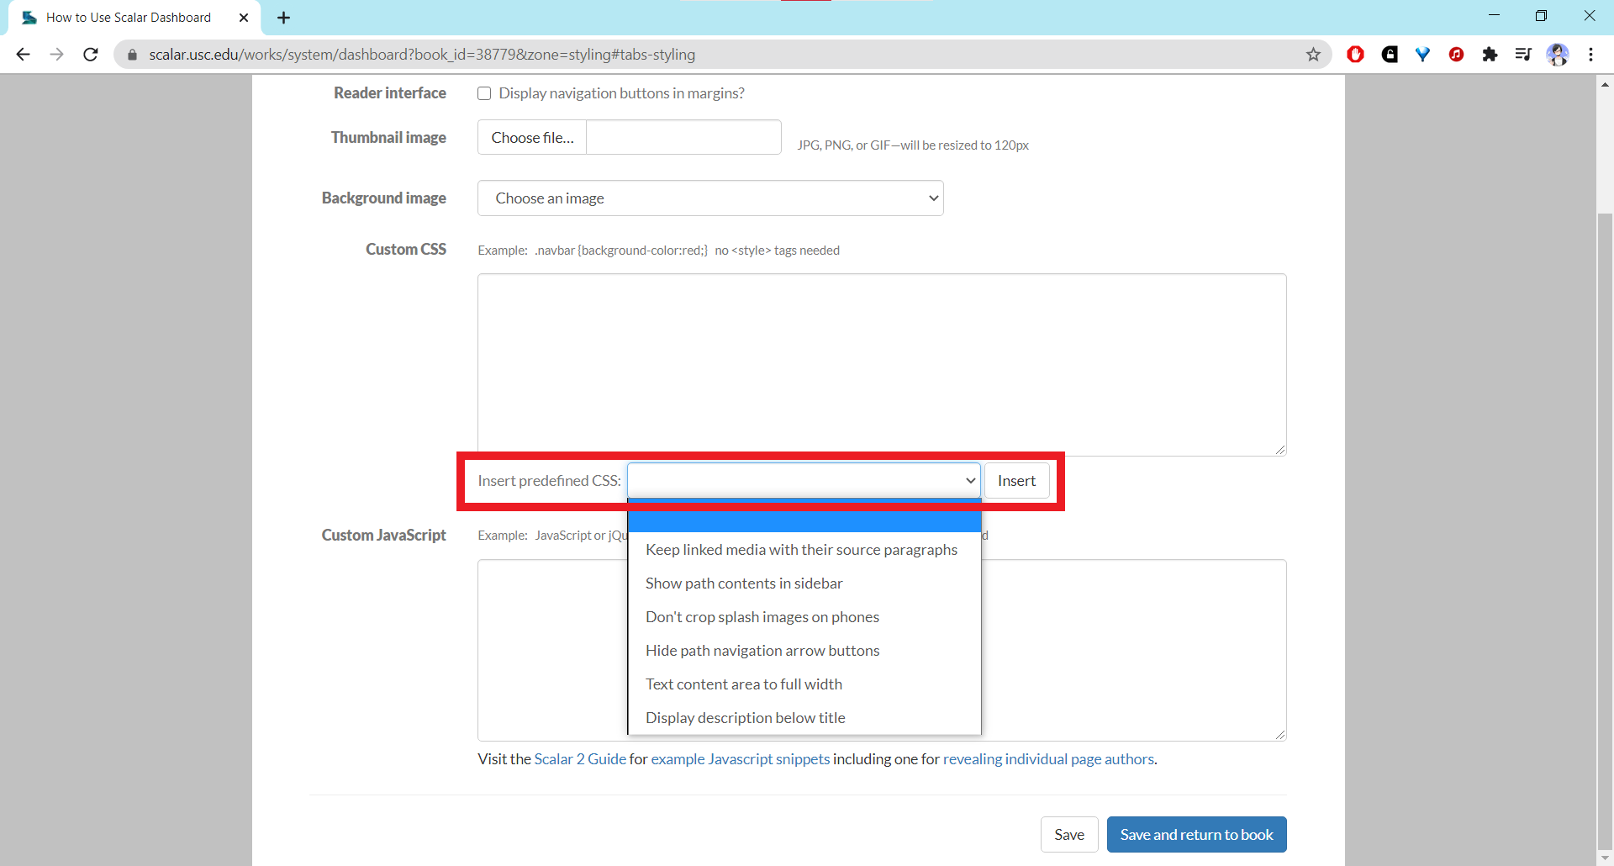Click Save and return to book
The image size is (1614, 866).
pos(1196,835)
